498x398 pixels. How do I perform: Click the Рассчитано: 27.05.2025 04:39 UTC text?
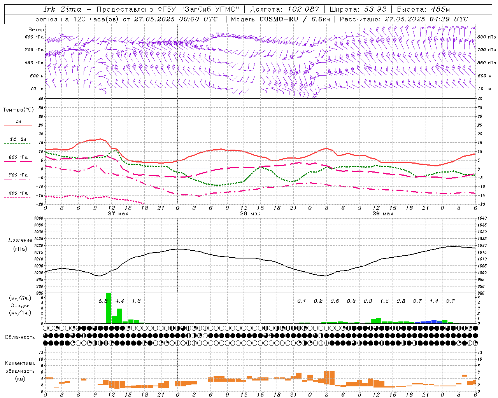404,19
